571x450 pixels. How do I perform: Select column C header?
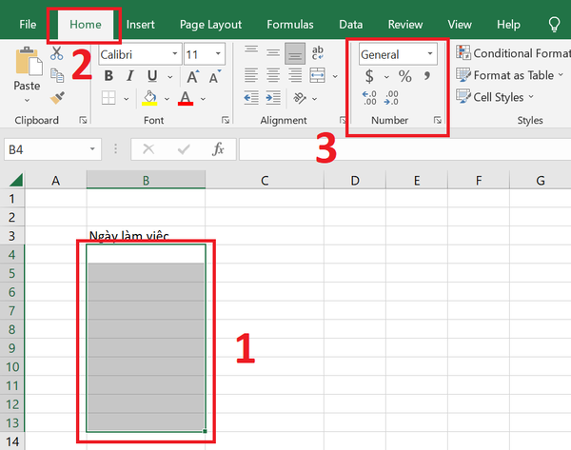(x=265, y=180)
